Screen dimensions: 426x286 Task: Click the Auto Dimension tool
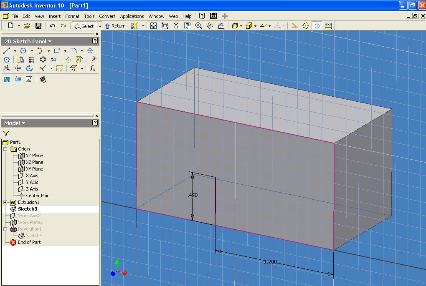79,59
